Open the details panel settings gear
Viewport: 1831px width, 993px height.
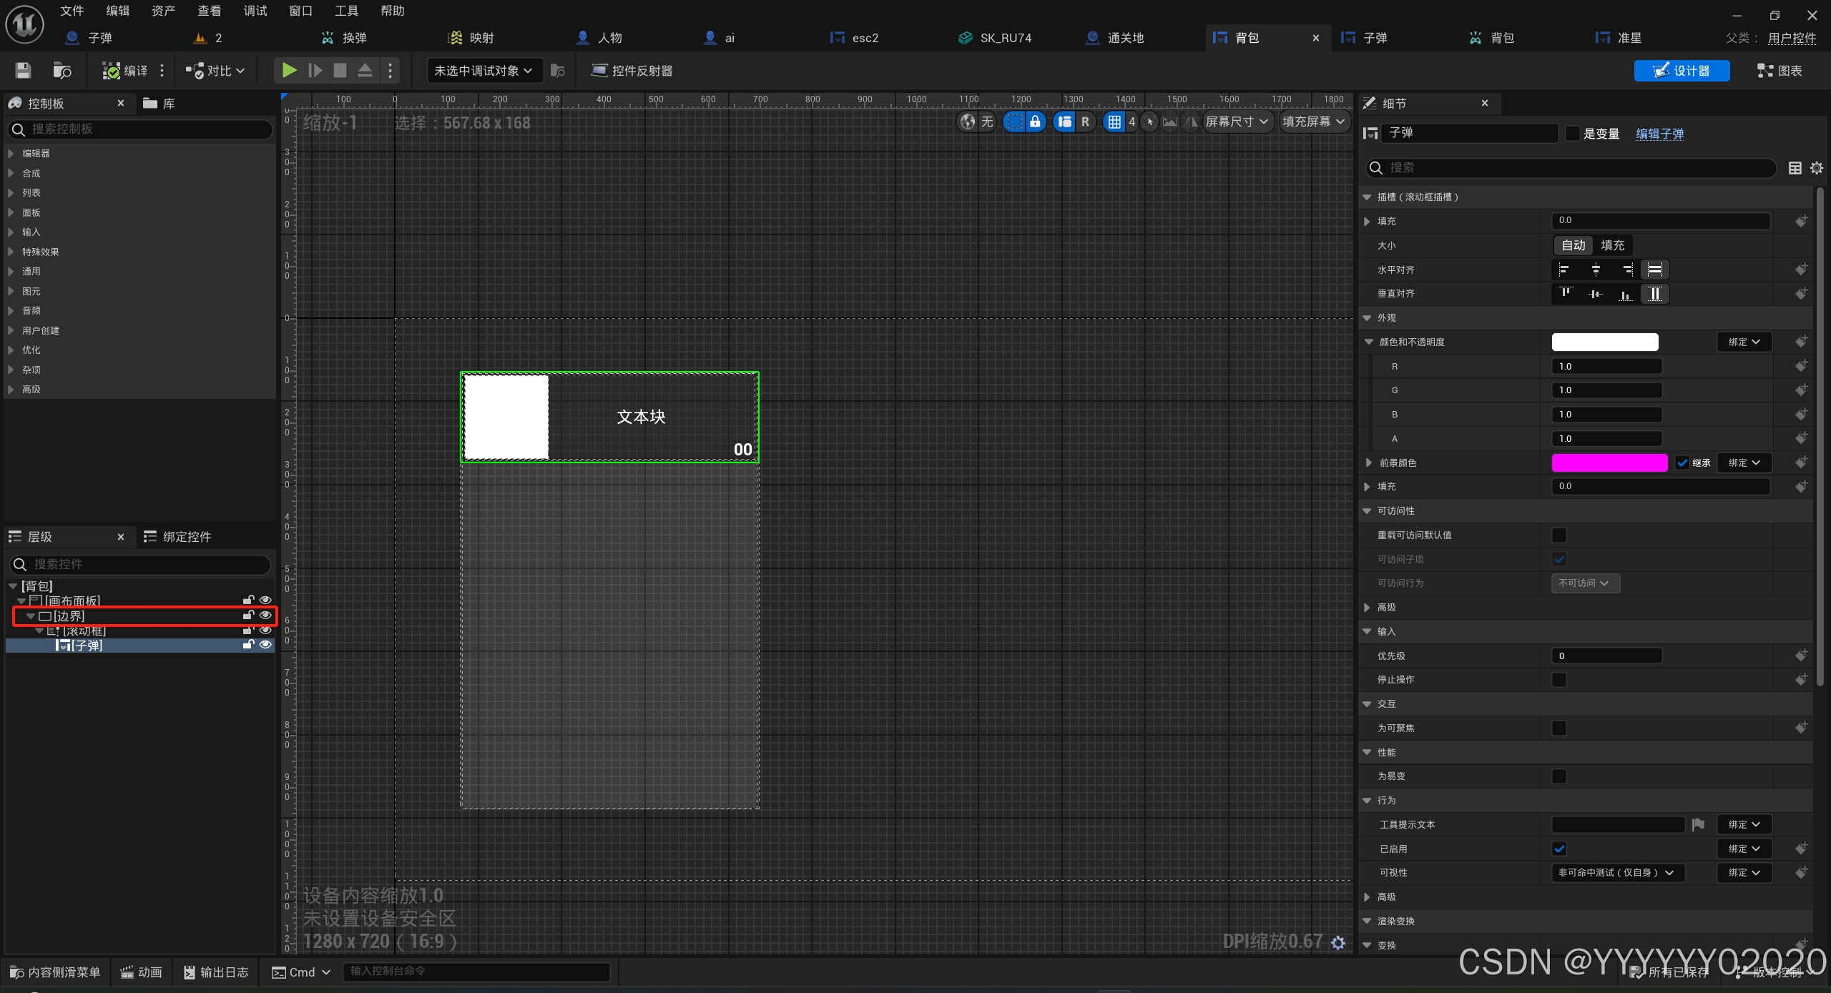point(1816,168)
